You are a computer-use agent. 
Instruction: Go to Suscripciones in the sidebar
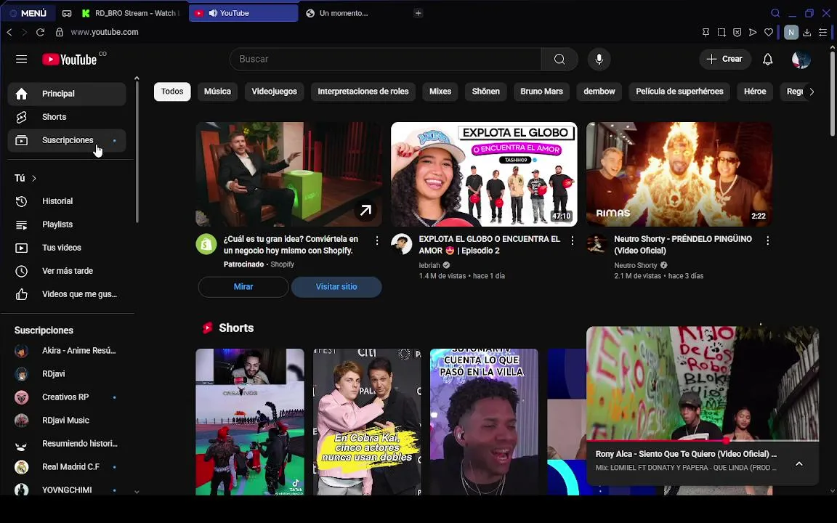[67, 140]
